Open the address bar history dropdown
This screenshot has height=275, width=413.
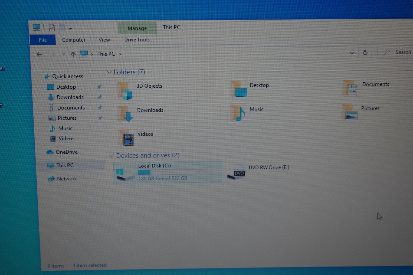point(352,53)
